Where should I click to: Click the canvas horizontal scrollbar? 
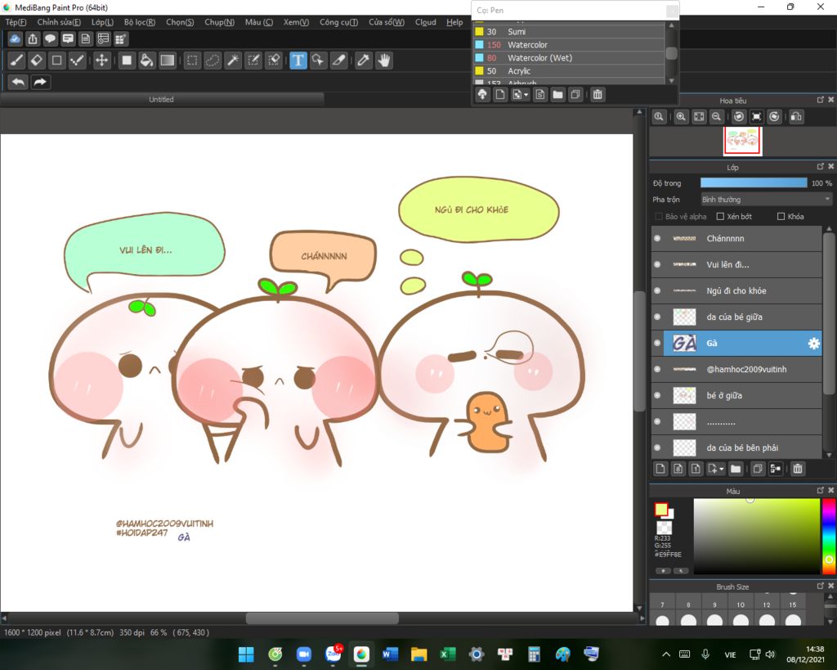pyautogui.click(x=322, y=618)
